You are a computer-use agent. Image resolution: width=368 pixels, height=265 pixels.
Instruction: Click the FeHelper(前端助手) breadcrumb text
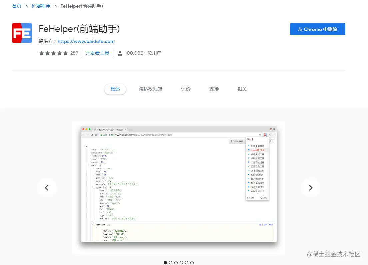pyautogui.click(x=82, y=6)
